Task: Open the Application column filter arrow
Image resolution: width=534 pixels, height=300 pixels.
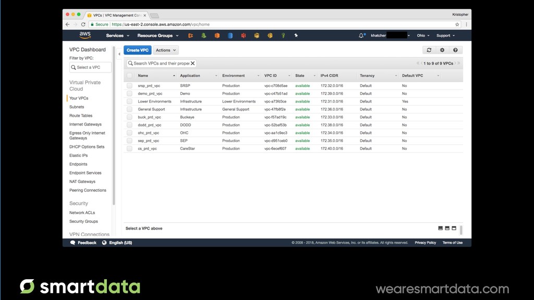Action: (x=216, y=76)
